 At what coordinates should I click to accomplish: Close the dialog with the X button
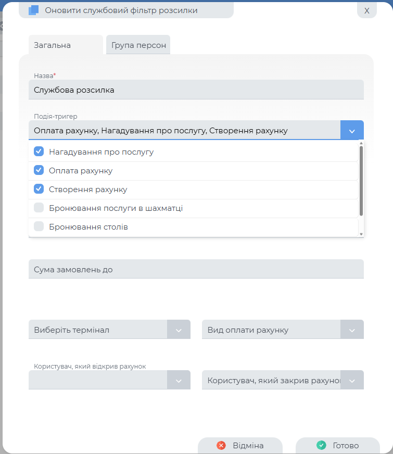pyautogui.click(x=366, y=10)
